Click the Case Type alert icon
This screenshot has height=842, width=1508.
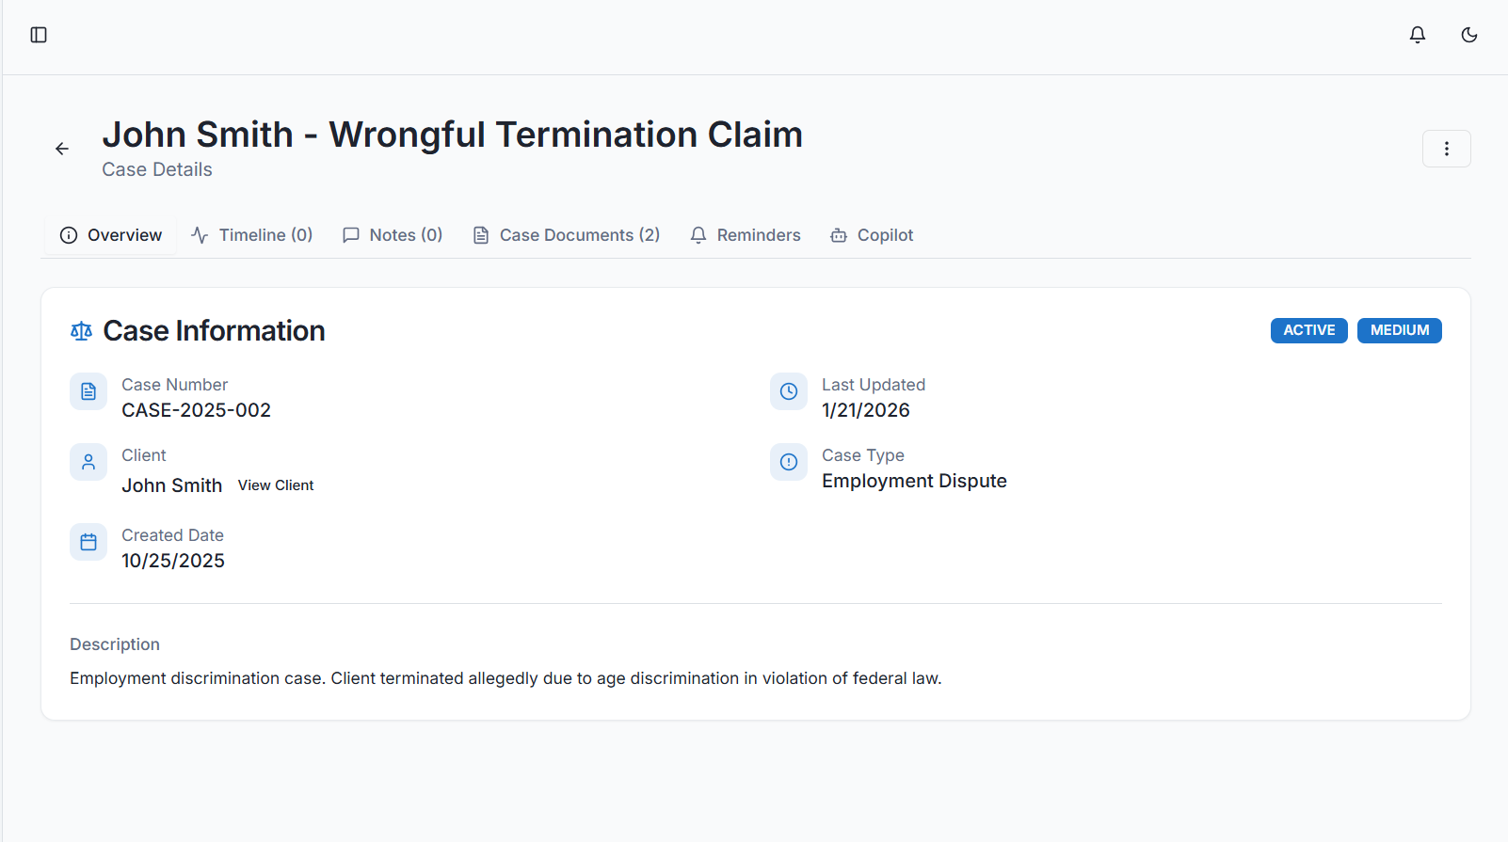(x=789, y=462)
